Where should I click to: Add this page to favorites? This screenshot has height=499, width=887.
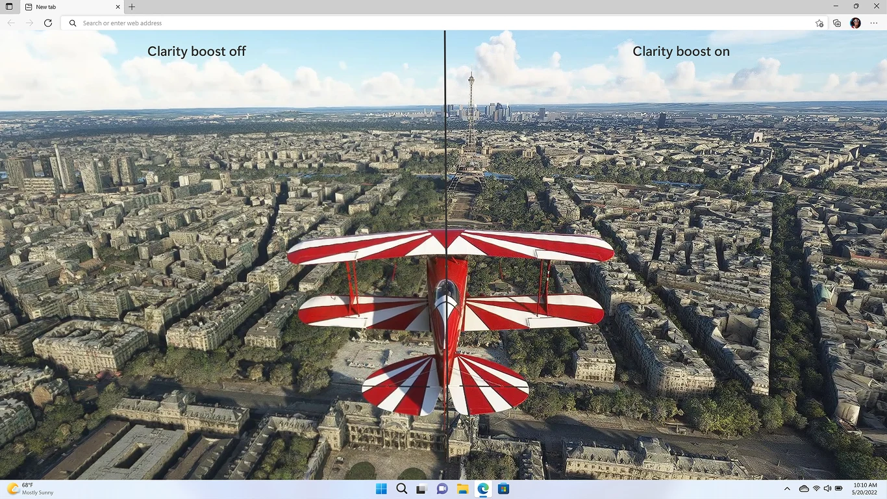tap(819, 23)
